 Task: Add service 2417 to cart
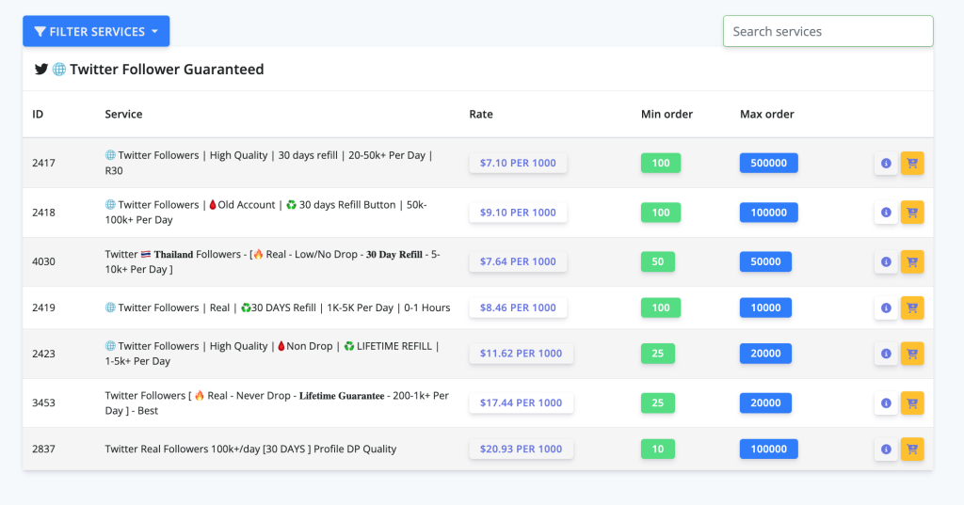912,163
